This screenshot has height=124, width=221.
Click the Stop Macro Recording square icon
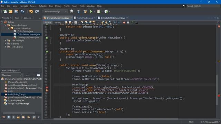point(128,22)
